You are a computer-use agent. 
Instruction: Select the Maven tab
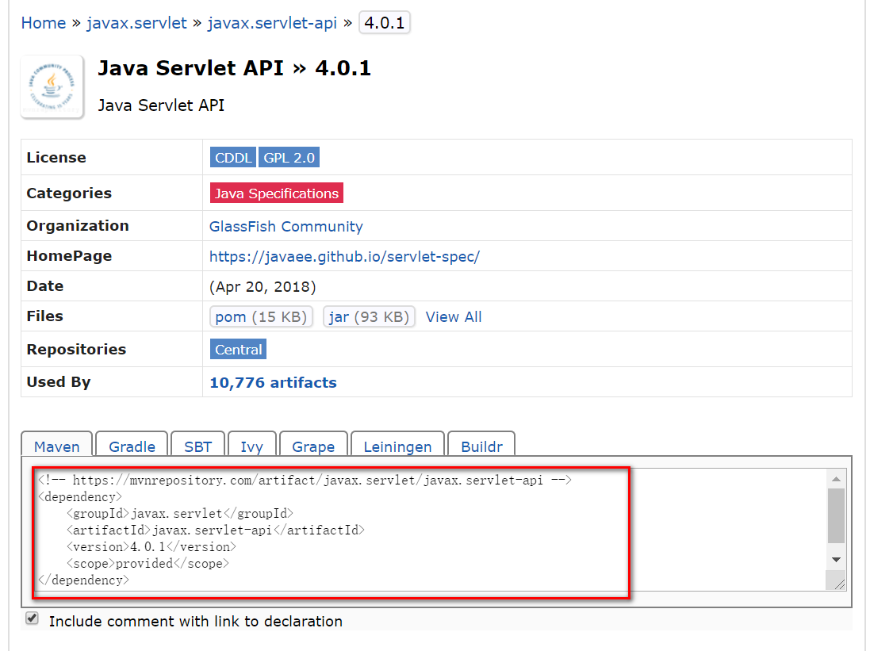point(56,446)
